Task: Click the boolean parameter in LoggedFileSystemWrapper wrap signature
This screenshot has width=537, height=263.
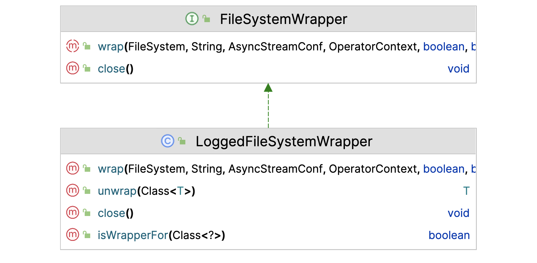Action: pyautogui.click(x=444, y=169)
